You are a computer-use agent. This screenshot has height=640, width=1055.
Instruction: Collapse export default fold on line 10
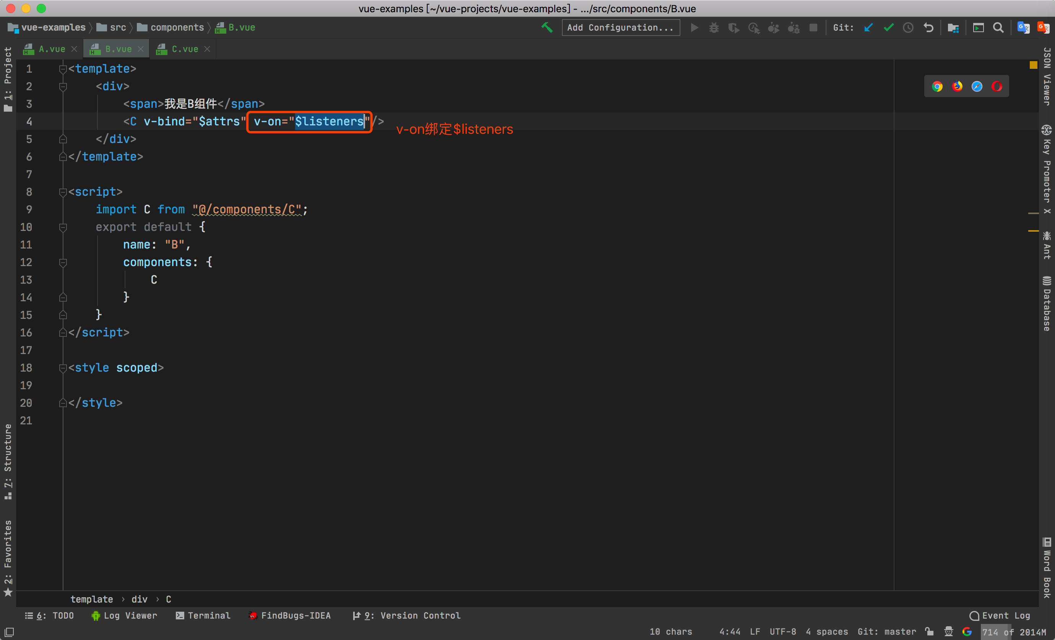[x=63, y=227]
